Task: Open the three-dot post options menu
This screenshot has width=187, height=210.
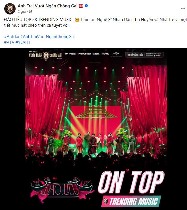Action: click(x=183, y=8)
